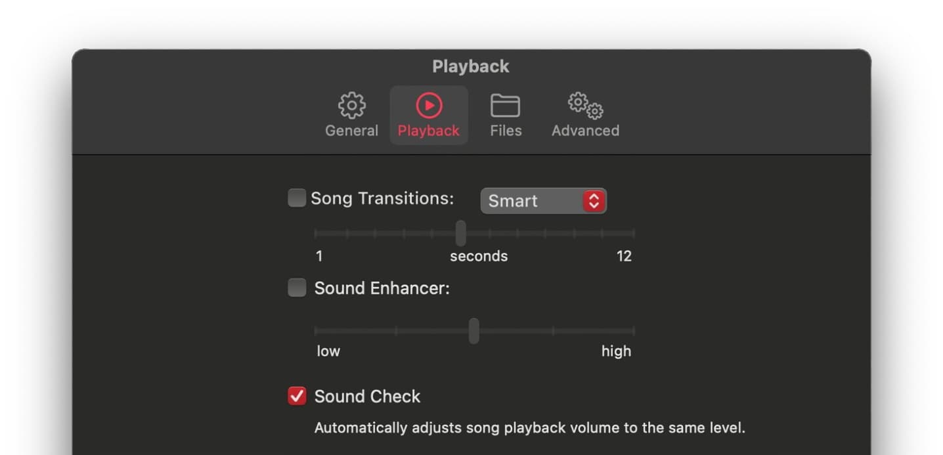Set Sound Enhancer slider to the high end
Screen dimensions: 943x455
pyautogui.click(x=634, y=330)
